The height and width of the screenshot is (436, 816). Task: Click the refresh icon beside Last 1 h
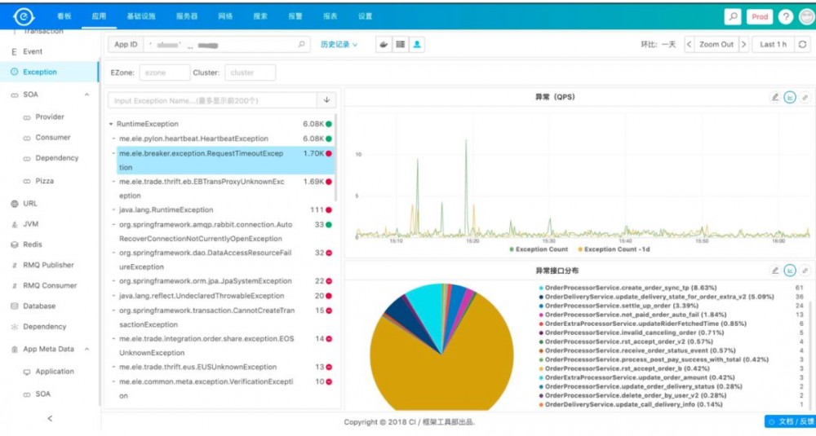pyautogui.click(x=802, y=45)
